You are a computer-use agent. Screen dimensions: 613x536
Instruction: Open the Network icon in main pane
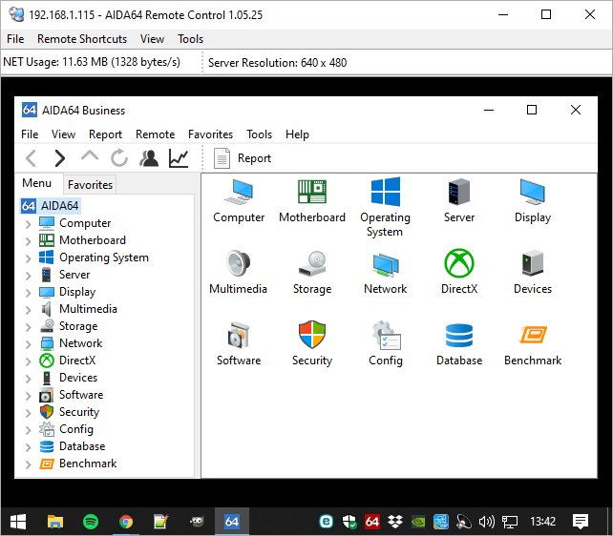(386, 265)
